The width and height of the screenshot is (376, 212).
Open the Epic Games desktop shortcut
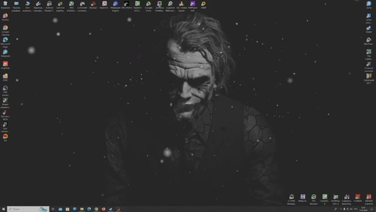pos(5,127)
